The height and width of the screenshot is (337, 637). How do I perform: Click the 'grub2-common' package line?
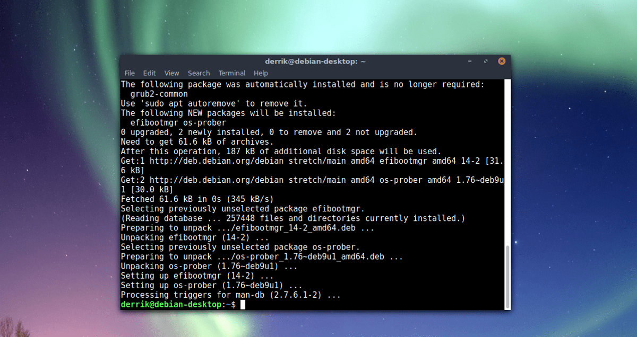(159, 94)
